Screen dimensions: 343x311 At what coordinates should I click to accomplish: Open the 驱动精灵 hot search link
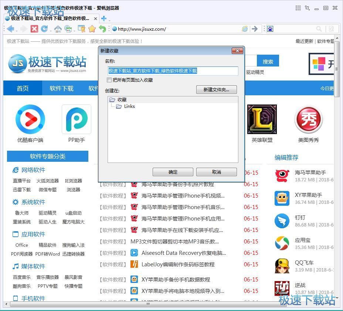tap(255, 72)
